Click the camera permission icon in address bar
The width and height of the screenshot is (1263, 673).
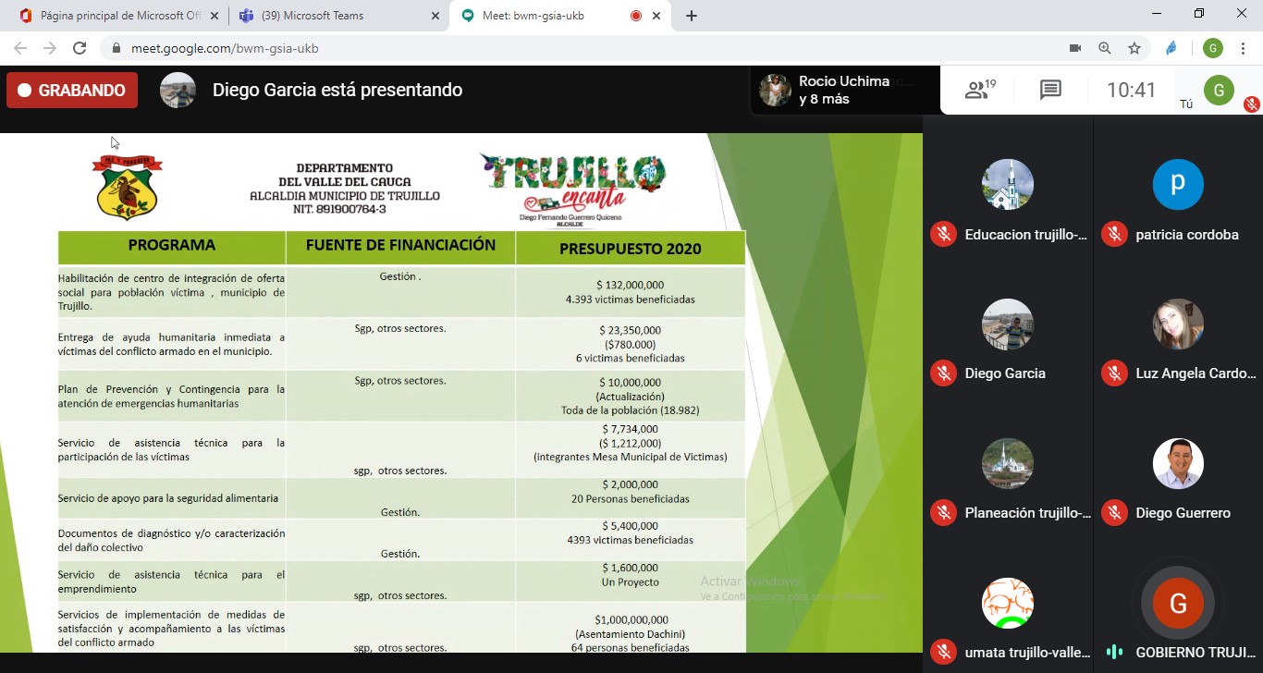(1074, 48)
